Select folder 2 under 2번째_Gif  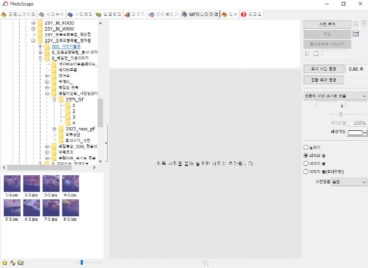pos(74,111)
